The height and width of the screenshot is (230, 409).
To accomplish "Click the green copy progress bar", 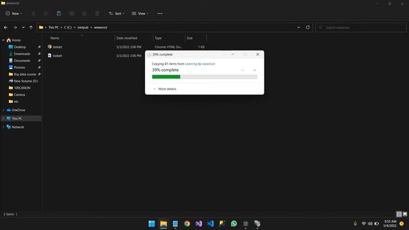I will pyautogui.click(x=204, y=77).
